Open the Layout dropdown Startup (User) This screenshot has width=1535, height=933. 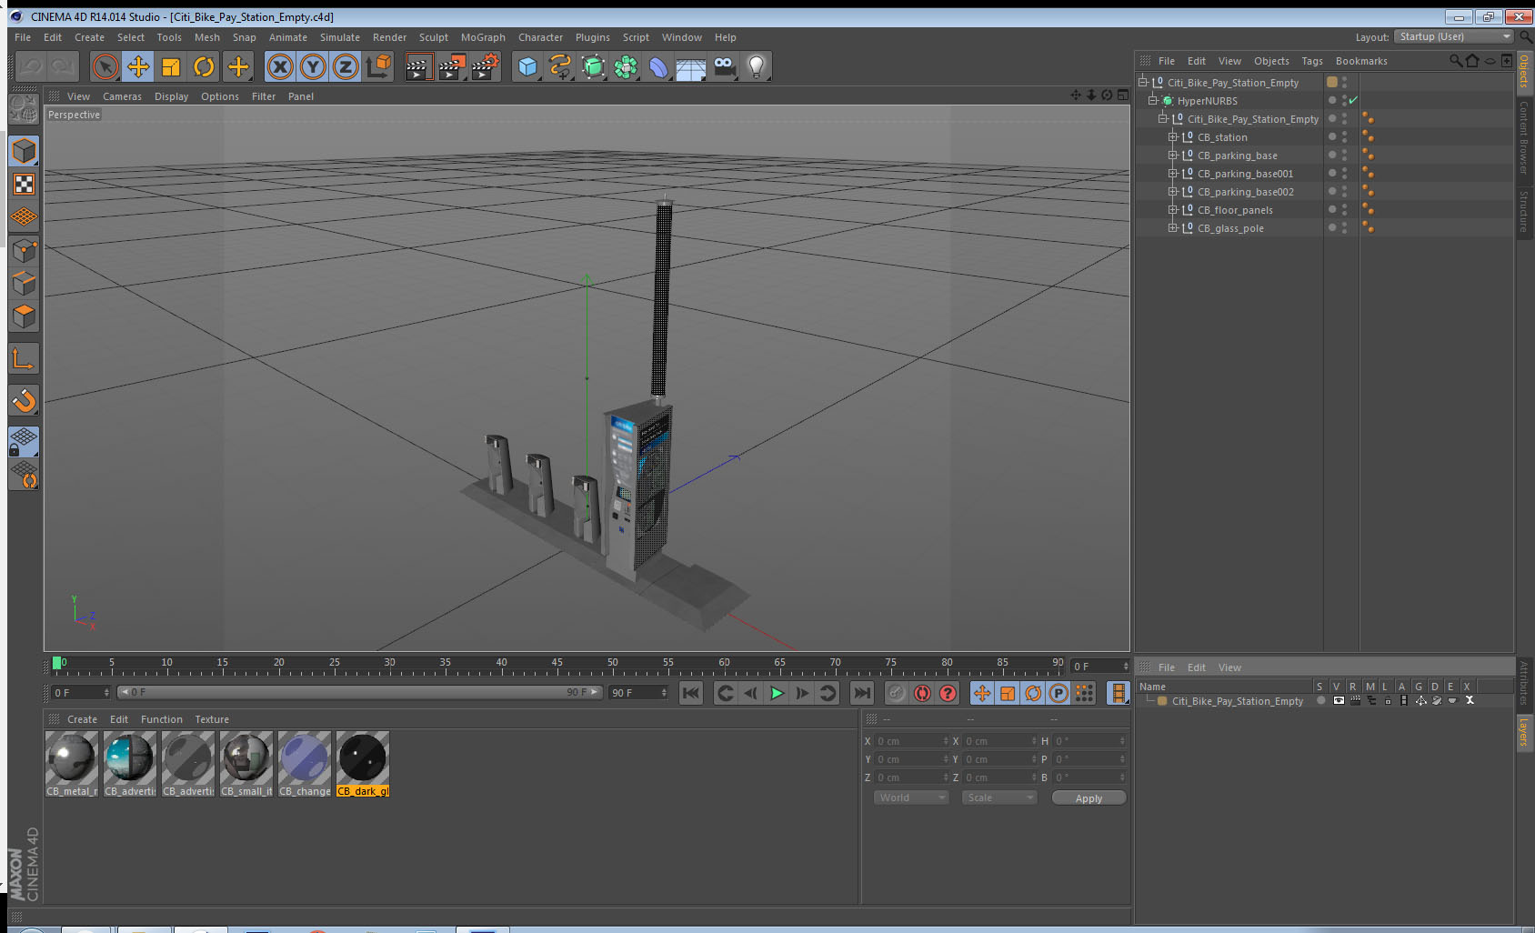click(x=1454, y=36)
